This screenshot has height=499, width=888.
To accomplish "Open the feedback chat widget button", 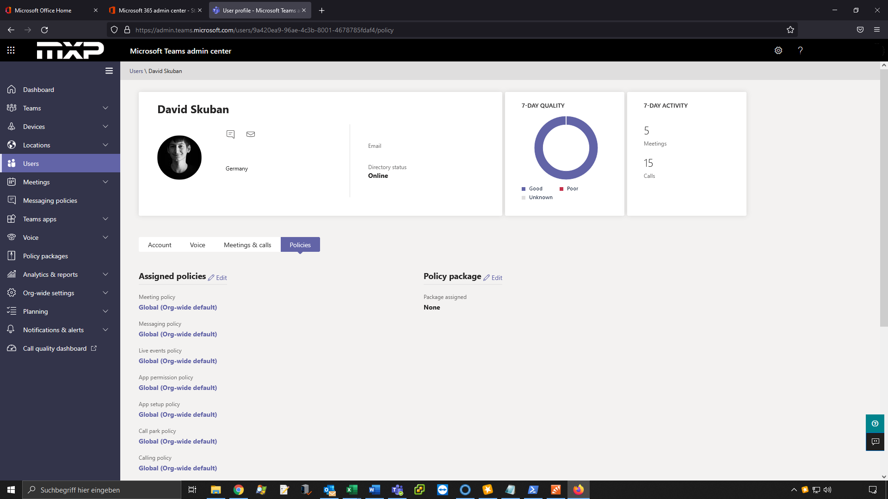I will click(x=875, y=442).
